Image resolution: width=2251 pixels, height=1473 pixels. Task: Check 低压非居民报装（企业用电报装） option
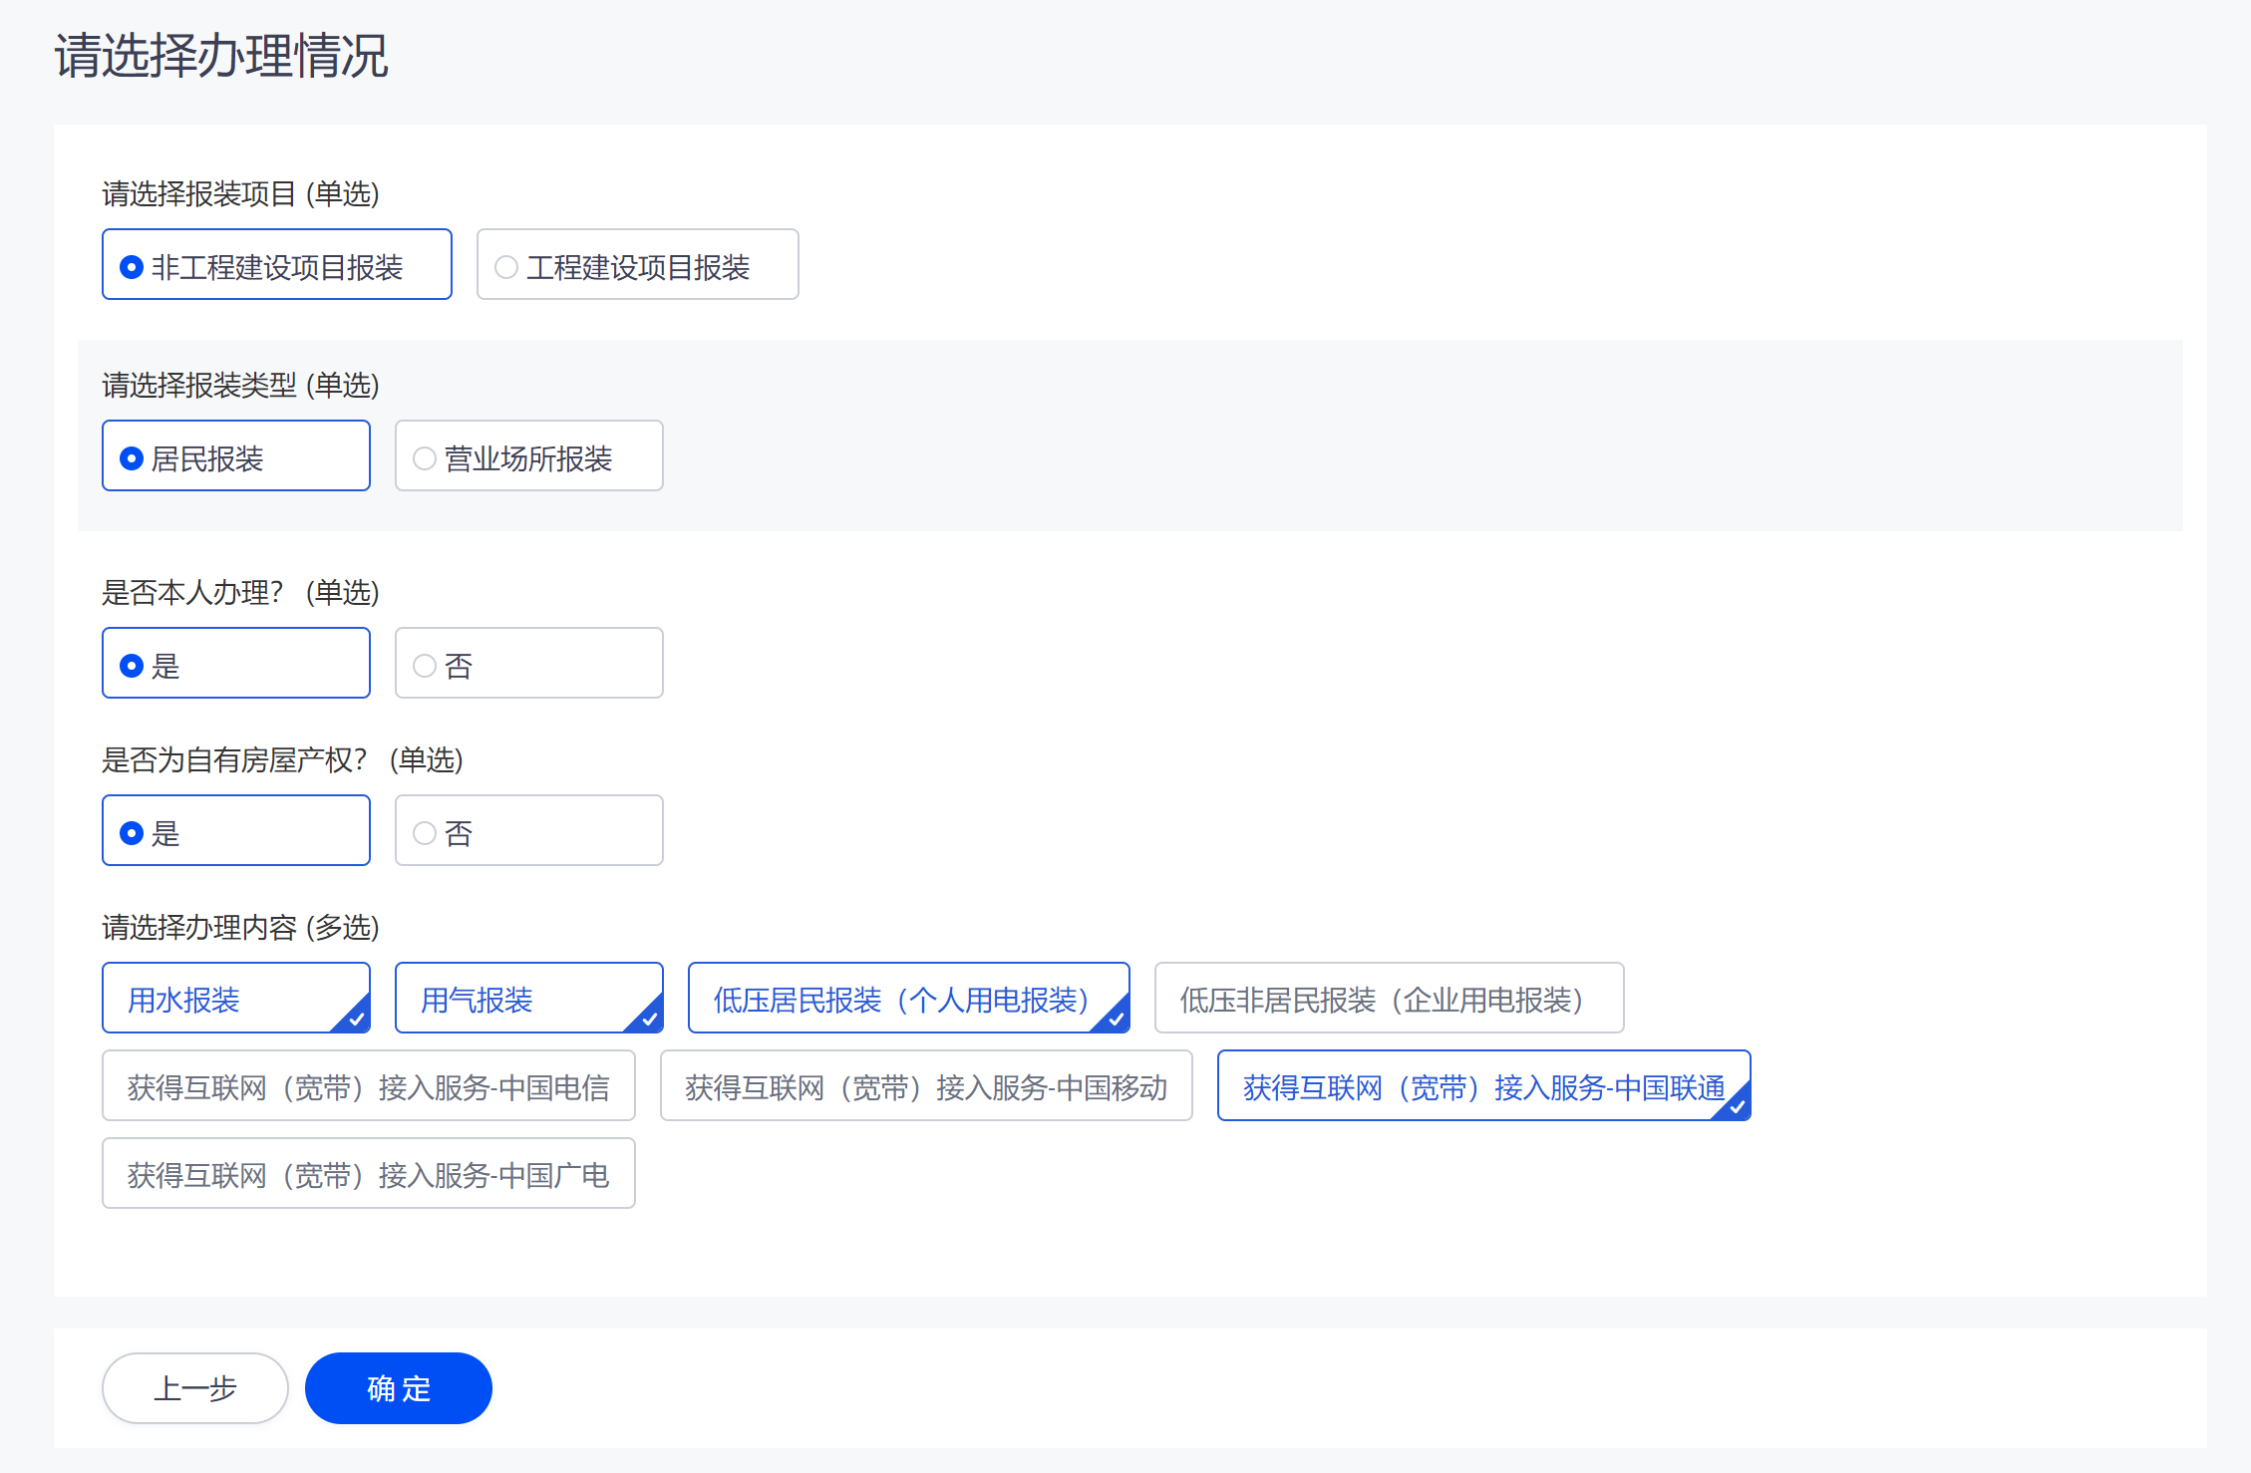point(1388,999)
